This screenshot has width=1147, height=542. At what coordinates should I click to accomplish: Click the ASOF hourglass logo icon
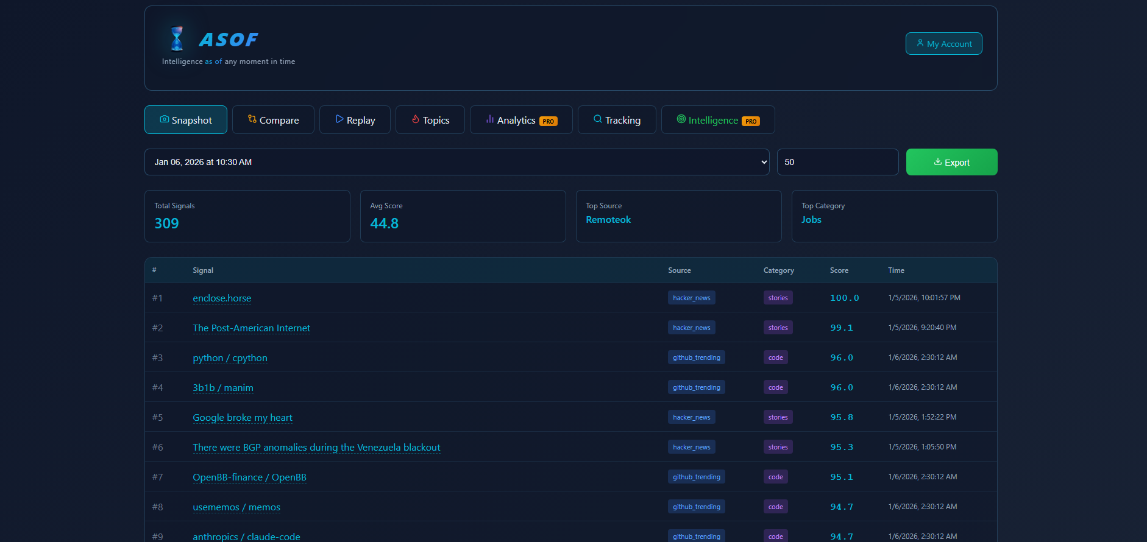click(177, 39)
